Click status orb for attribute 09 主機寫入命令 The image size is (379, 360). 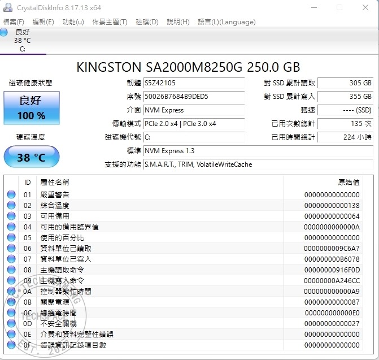pyautogui.click(x=11, y=280)
